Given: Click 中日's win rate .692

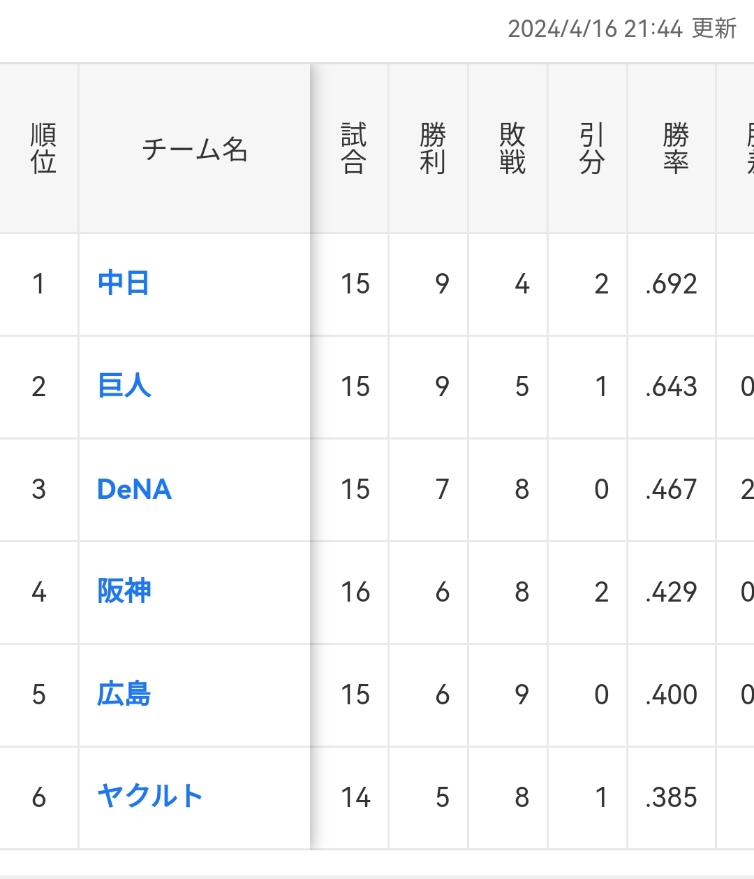Looking at the screenshot, I should pyautogui.click(x=671, y=284).
